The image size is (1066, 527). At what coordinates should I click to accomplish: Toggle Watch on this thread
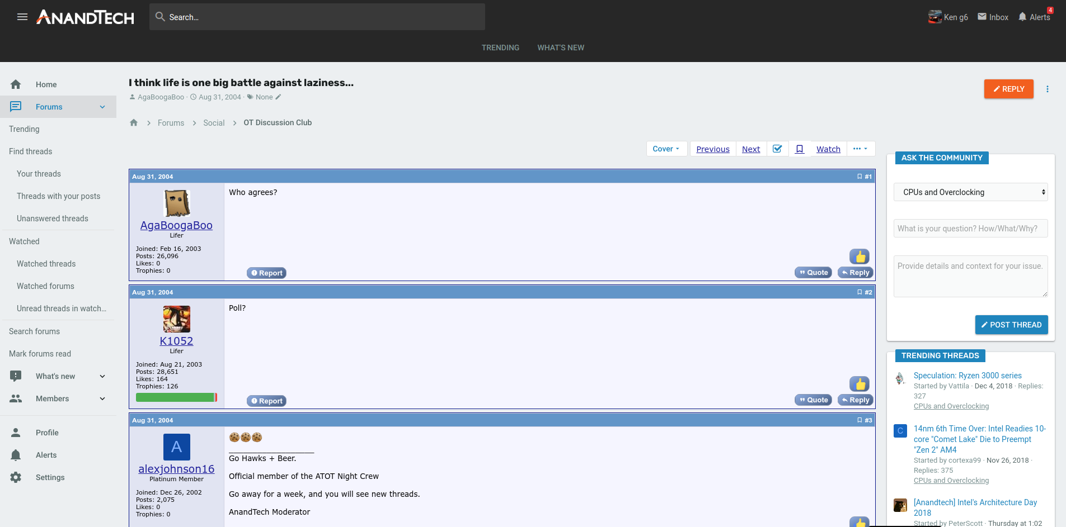pyautogui.click(x=828, y=149)
